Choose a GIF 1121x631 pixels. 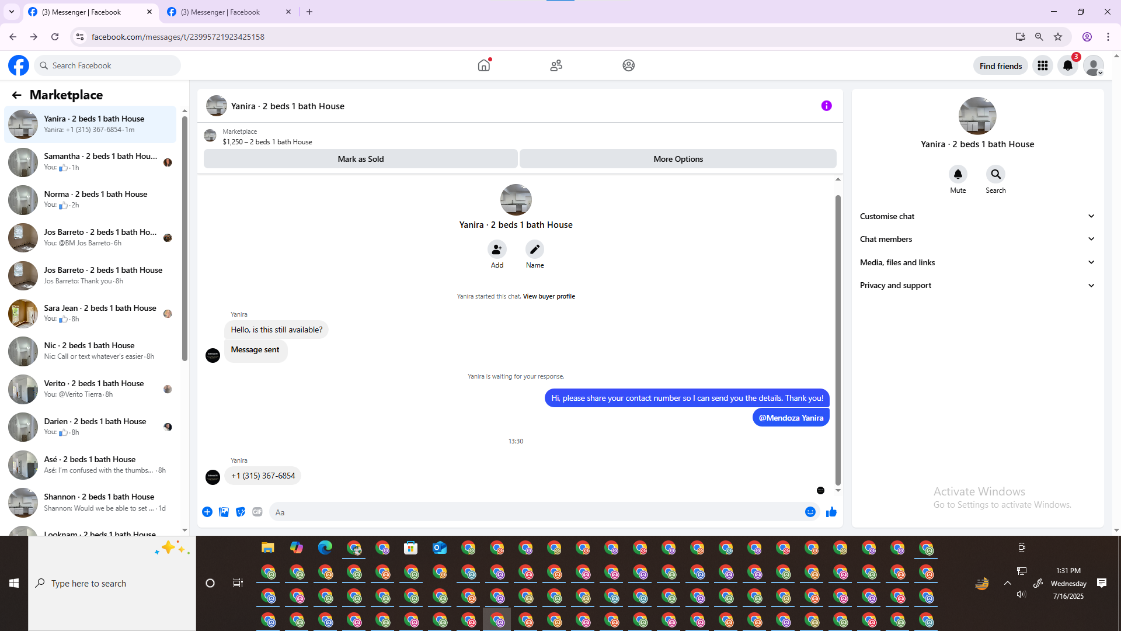point(257,512)
